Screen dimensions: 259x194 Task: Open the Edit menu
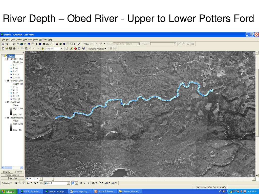coord(8,39)
